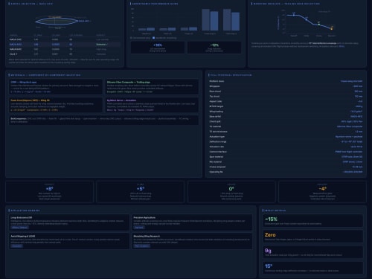Open the Morphing Wing Research card
The height and width of the screenshot is (279, 372).
point(192,241)
